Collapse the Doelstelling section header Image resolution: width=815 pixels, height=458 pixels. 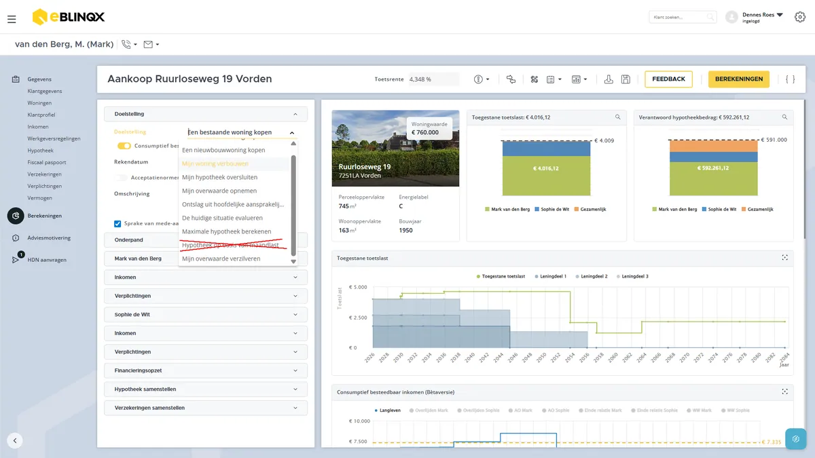click(206, 114)
